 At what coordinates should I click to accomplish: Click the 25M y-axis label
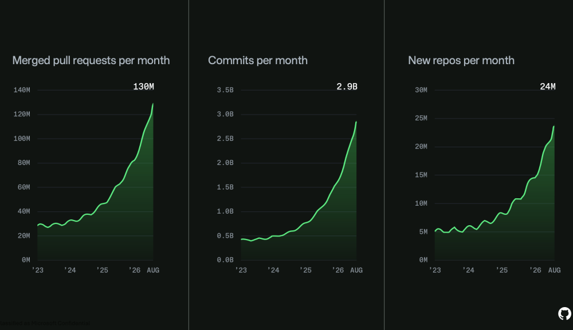tap(421, 118)
